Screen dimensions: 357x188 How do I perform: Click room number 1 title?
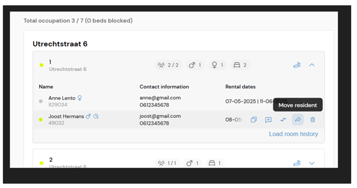[x=50, y=62]
